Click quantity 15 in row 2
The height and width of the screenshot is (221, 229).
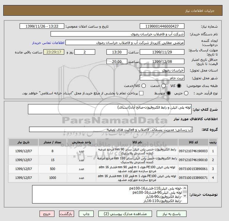pos(53,160)
